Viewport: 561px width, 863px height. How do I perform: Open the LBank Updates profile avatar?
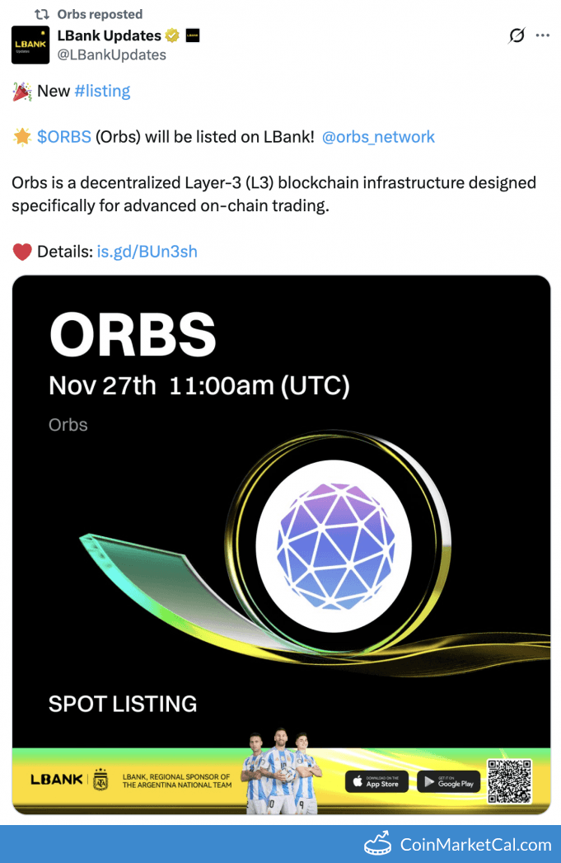[x=30, y=43]
